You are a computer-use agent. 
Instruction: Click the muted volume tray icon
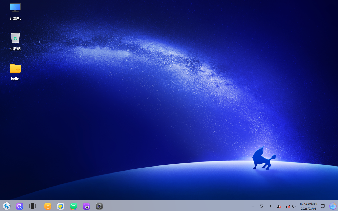[294, 206]
